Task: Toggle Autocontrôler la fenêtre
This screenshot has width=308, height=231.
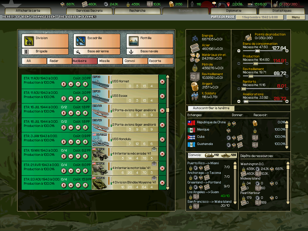Action: point(211,108)
